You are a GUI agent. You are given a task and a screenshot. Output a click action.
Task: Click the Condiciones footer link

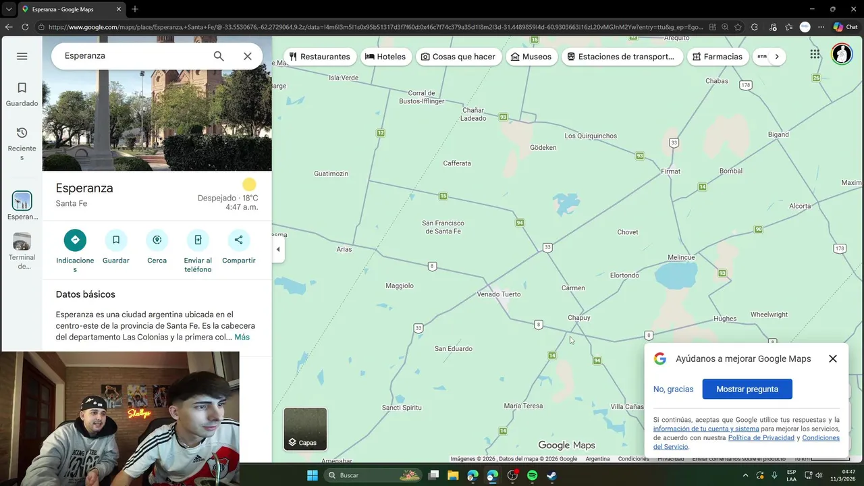click(x=633, y=459)
